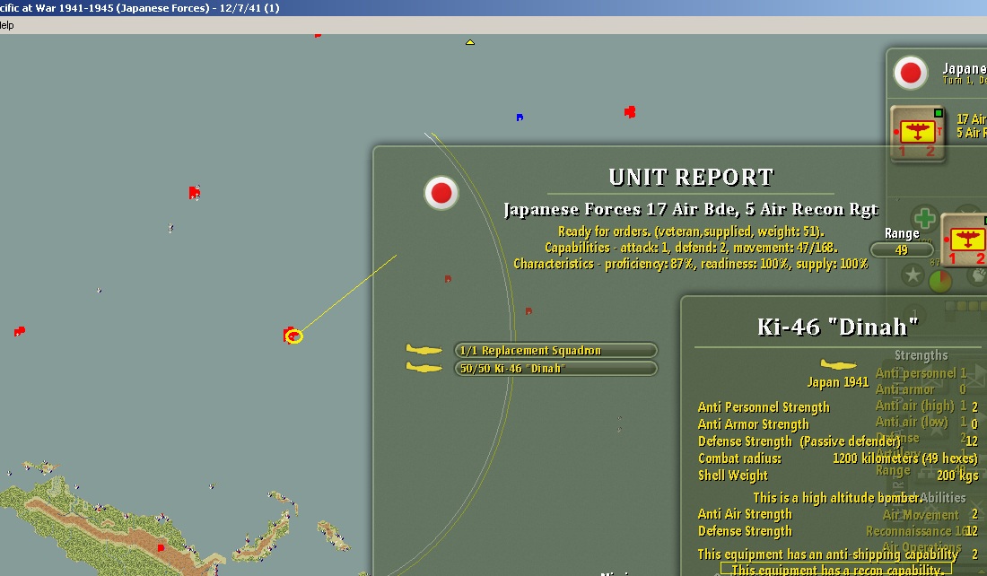Image resolution: width=987 pixels, height=576 pixels.
Task: Click the yellow triangle marker on the map
Action: [469, 42]
